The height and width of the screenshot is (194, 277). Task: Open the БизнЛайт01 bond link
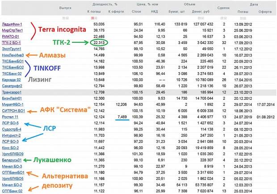tap(12, 98)
